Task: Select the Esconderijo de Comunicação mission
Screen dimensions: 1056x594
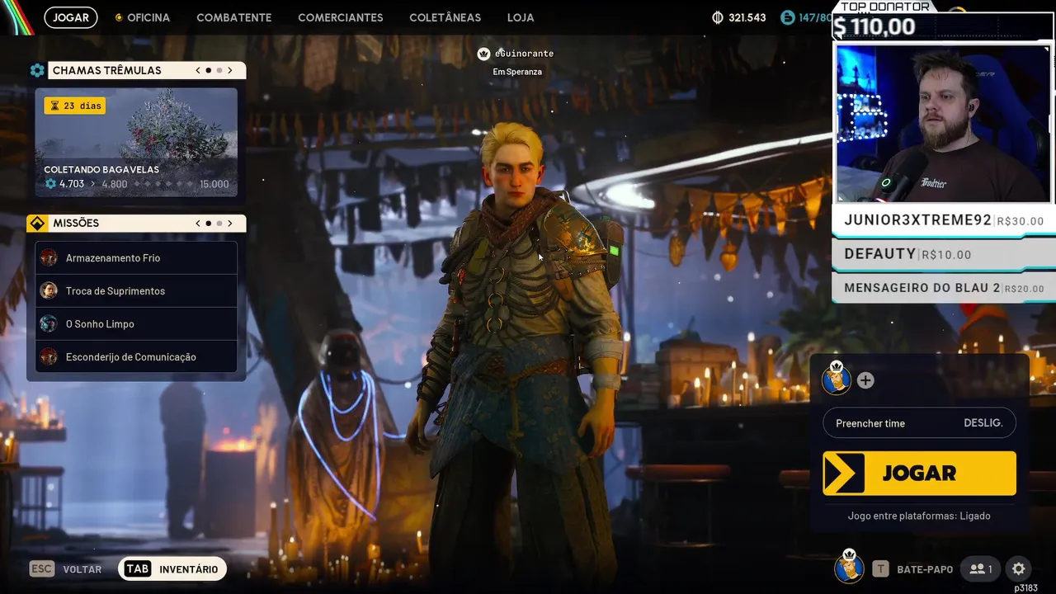Action: (x=136, y=356)
